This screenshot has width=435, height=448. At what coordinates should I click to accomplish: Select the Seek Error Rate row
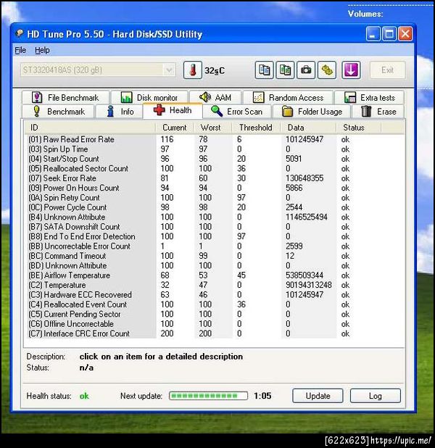[215, 178]
